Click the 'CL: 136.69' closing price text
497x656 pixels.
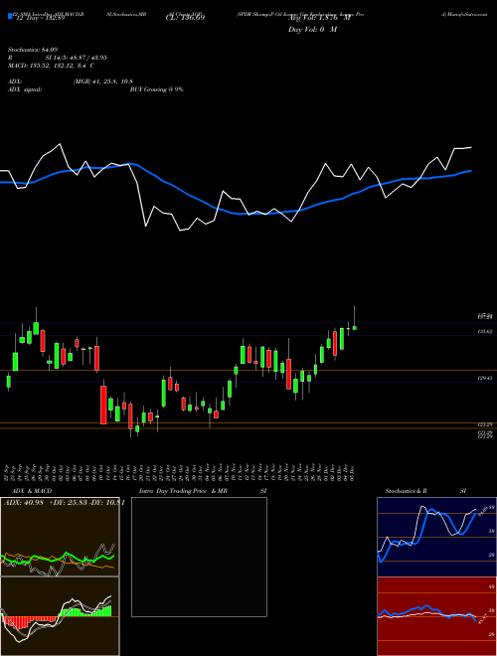(184, 19)
